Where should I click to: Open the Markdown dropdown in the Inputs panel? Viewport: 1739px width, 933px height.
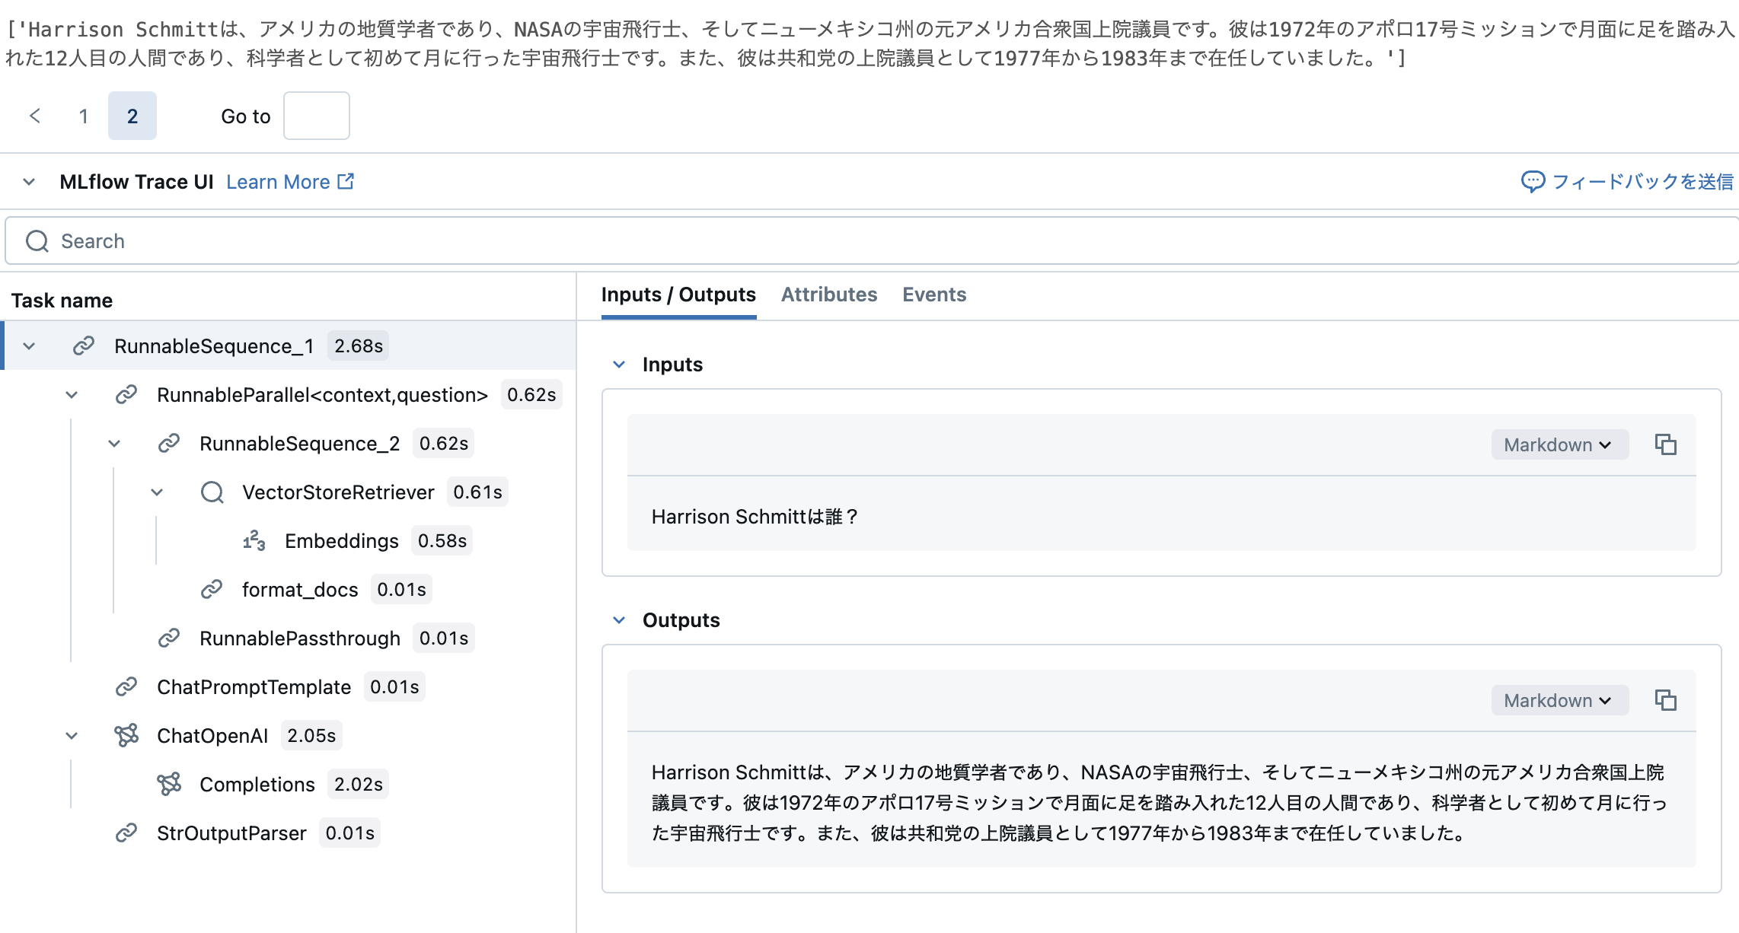point(1559,444)
